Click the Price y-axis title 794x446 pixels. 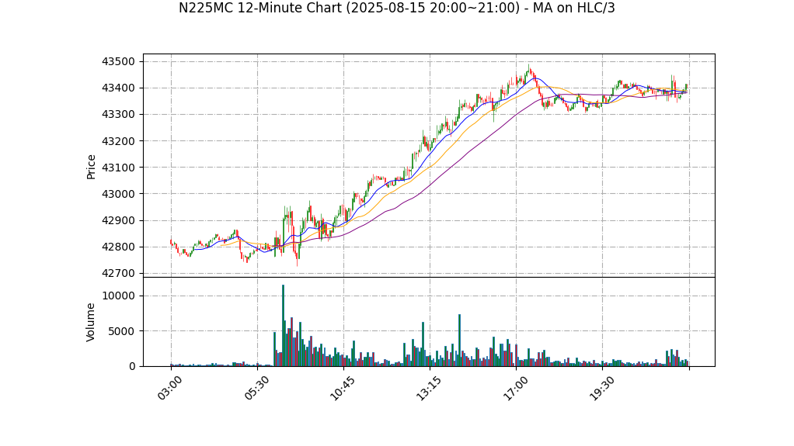(x=91, y=167)
